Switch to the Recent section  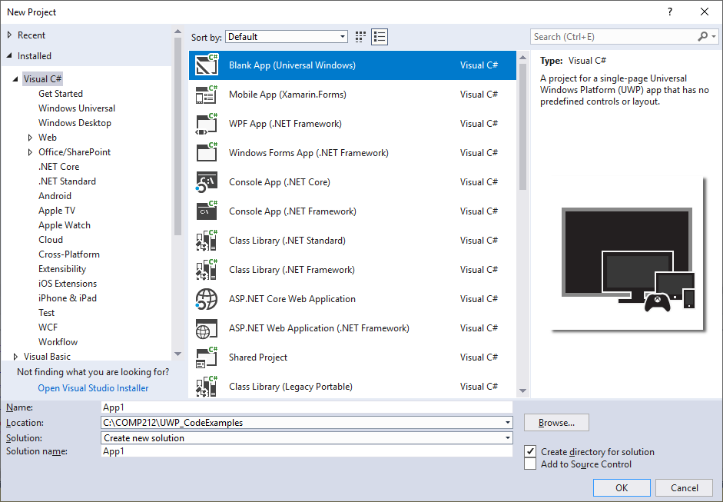tap(32, 35)
